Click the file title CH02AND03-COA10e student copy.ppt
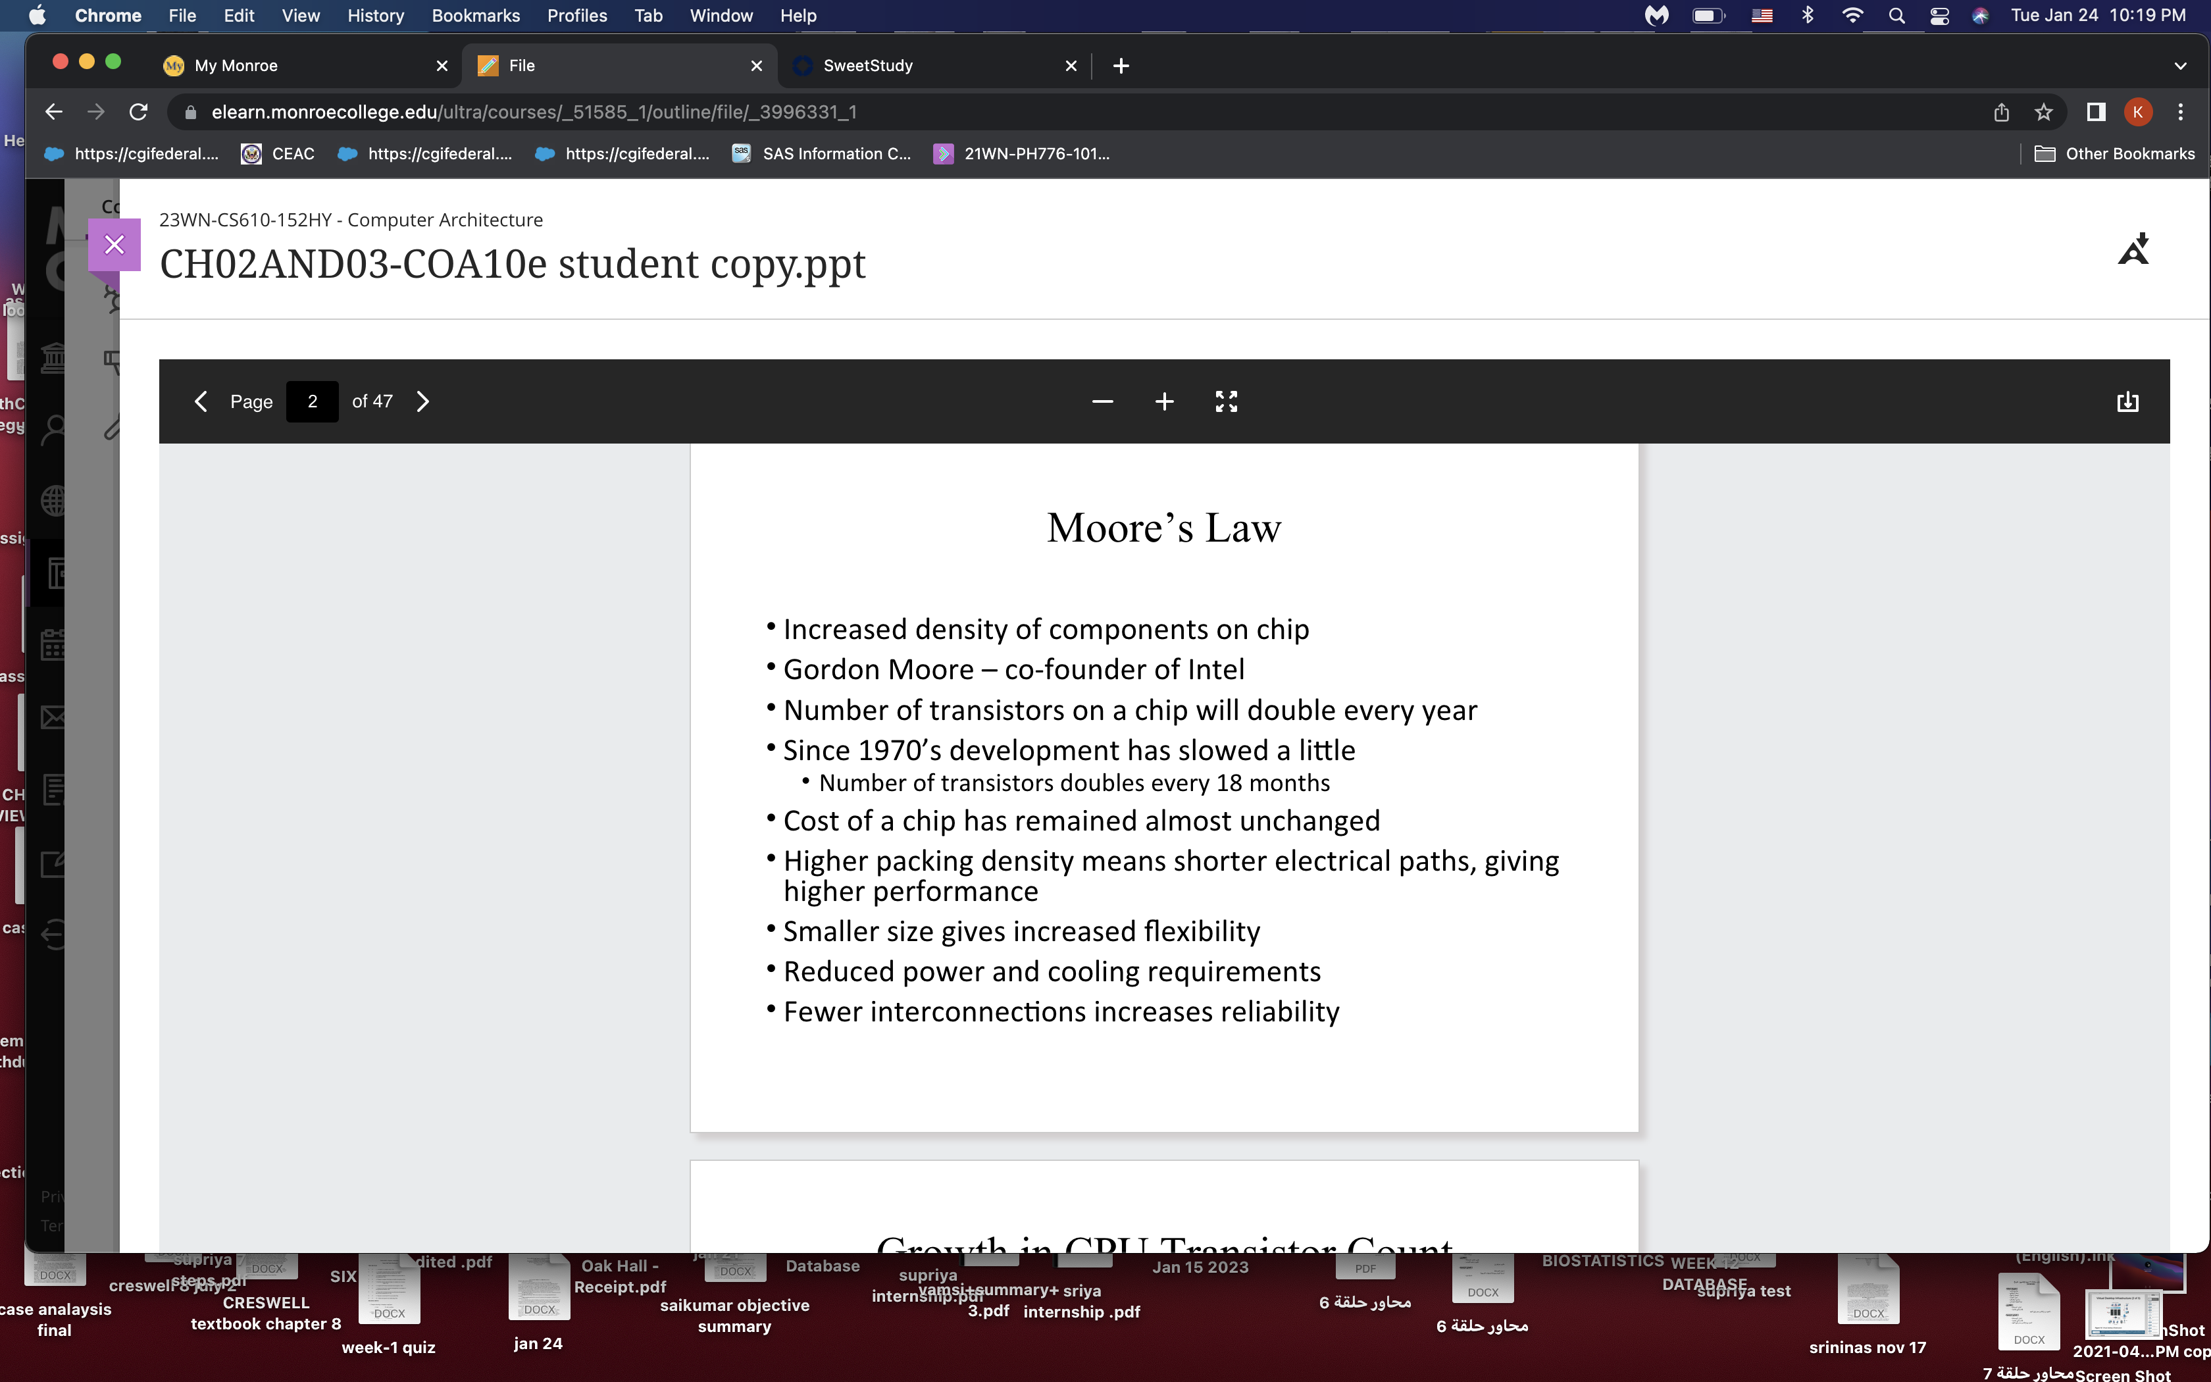The width and height of the screenshot is (2211, 1382). [x=513, y=264]
